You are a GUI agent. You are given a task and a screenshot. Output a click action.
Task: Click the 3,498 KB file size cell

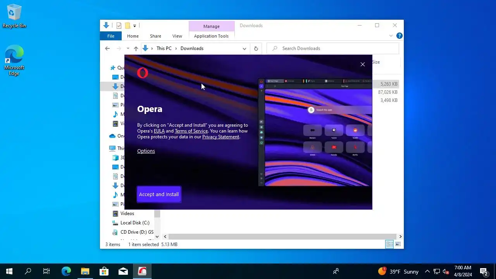[x=389, y=100]
